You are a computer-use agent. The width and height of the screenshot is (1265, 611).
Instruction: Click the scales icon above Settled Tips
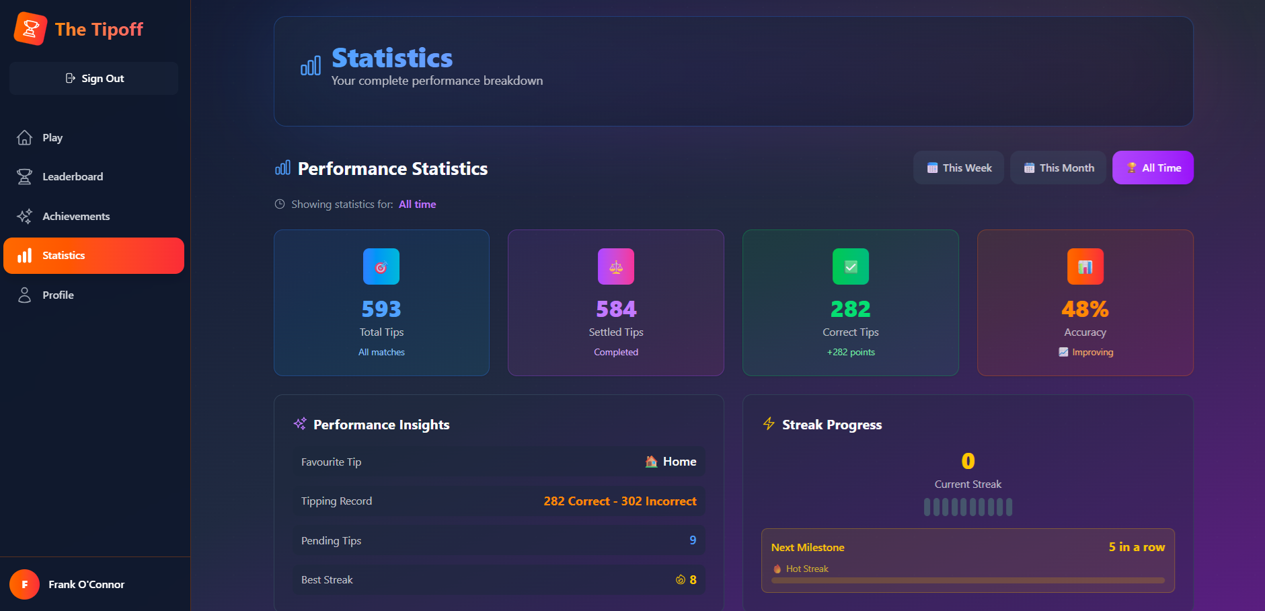[x=615, y=266]
